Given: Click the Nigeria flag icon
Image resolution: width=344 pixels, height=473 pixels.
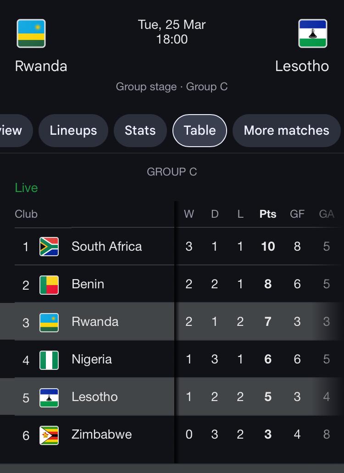Looking at the screenshot, I should [49, 359].
